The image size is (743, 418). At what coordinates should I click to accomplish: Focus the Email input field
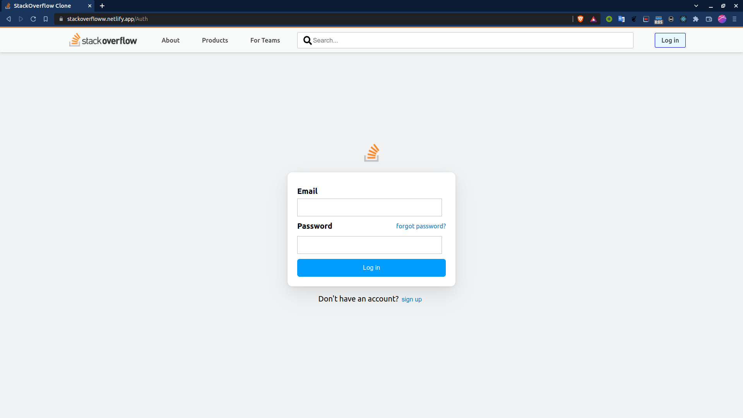[369, 207]
